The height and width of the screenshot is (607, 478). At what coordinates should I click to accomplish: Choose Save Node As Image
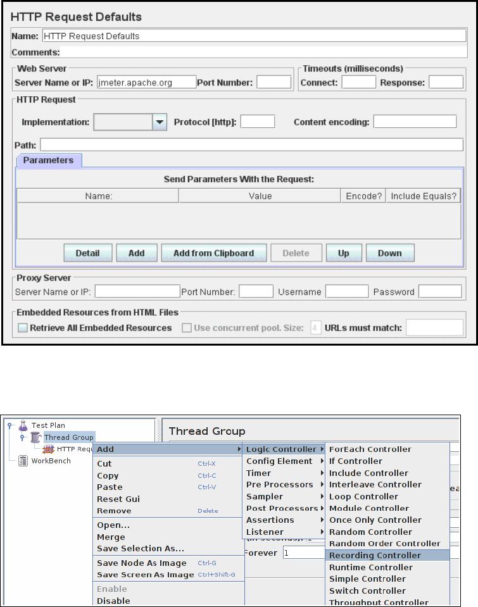168,563
